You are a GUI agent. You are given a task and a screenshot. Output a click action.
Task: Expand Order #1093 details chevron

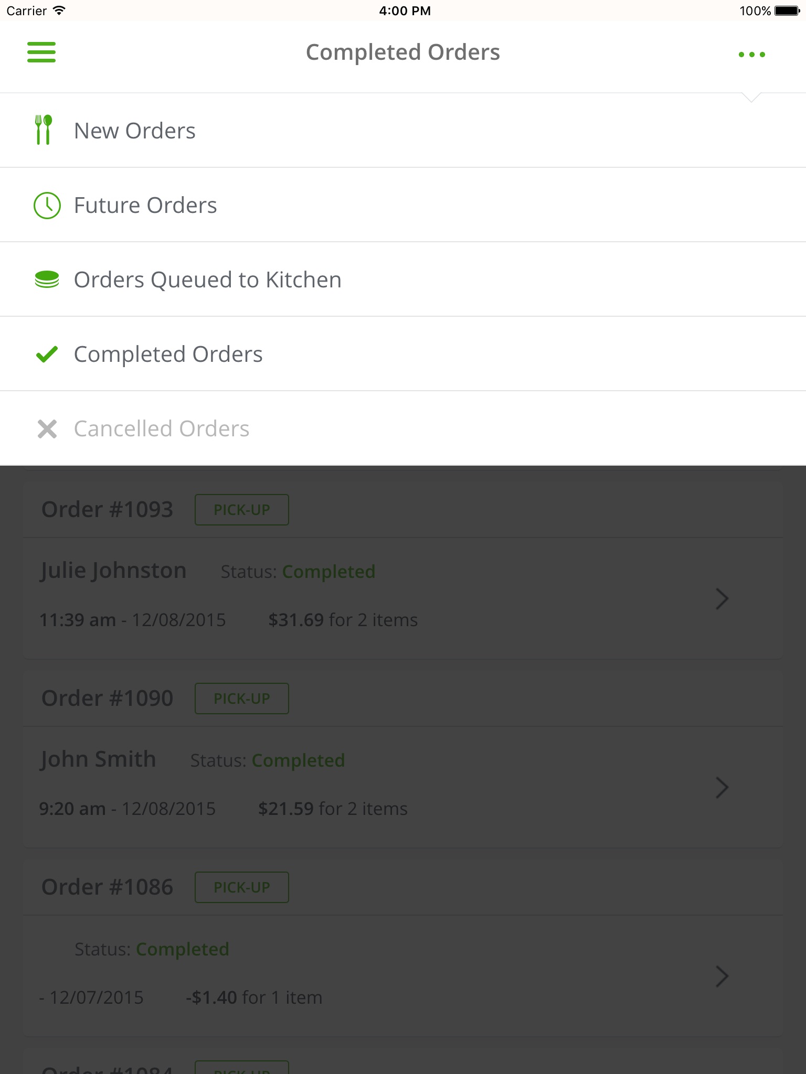[722, 599]
